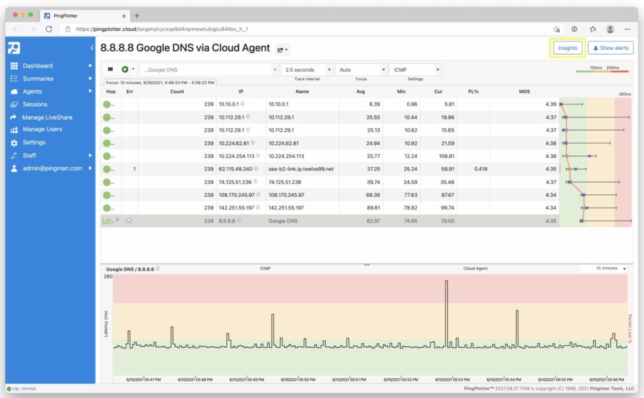Click the Insights button
The width and height of the screenshot is (644, 398).
(x=568, y=48)
